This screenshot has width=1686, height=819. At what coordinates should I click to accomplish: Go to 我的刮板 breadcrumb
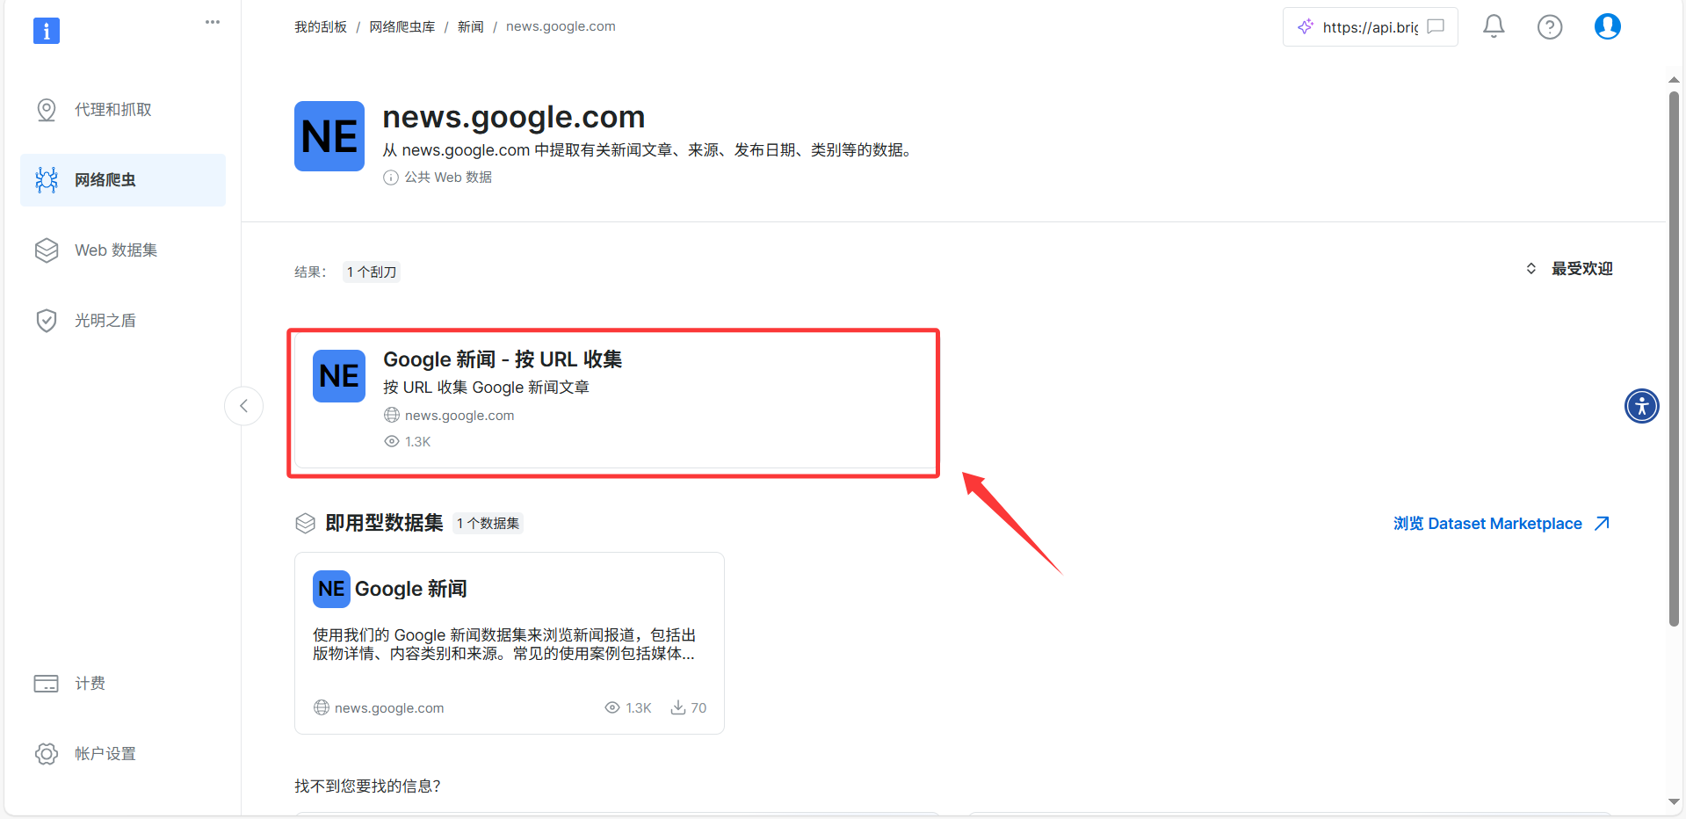click(x=321, y=27)
